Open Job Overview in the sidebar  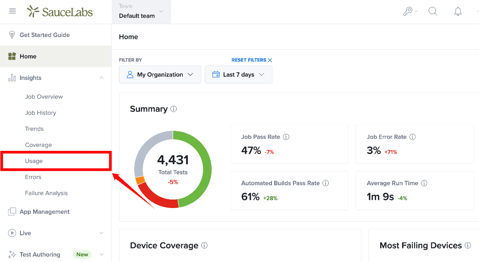pos(44,97)
